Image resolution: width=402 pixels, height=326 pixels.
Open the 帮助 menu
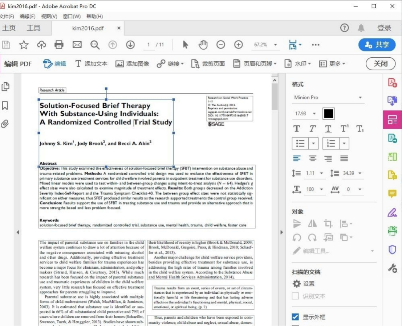point(95,16)
